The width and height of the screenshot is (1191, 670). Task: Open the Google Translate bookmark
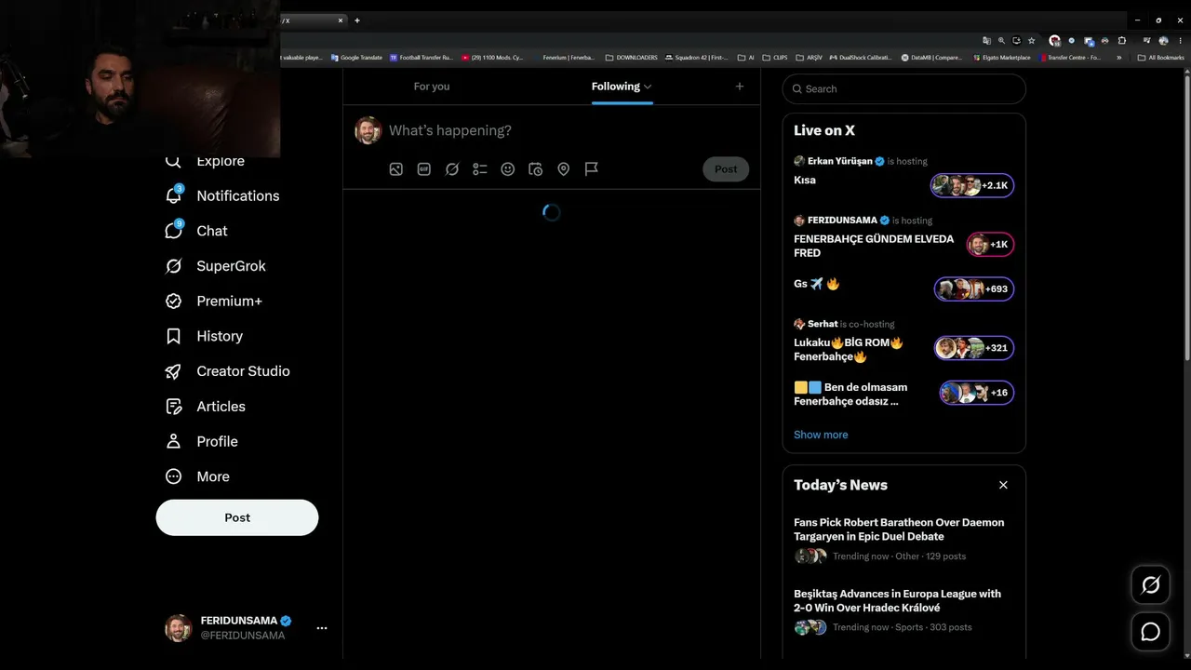coord(356,58)
